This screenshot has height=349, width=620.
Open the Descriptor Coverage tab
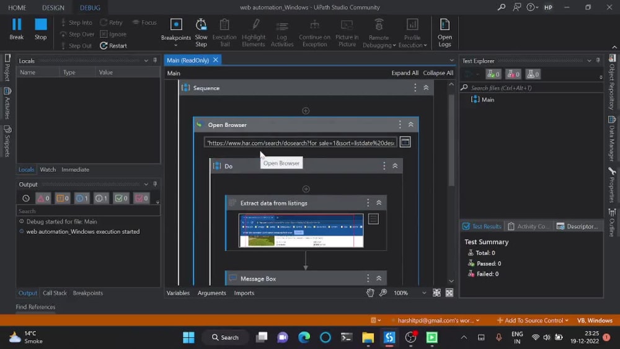(577, 226)
